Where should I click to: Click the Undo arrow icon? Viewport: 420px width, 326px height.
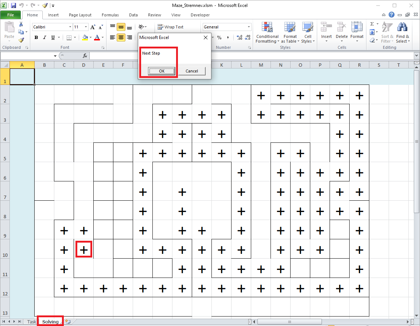22,5
